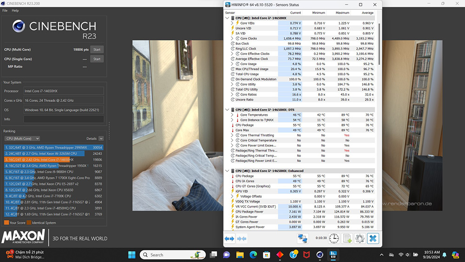Click the clock reset-timer icon in HWiNFO
This screenshot has height=262, width=465.
coord(334,238)
